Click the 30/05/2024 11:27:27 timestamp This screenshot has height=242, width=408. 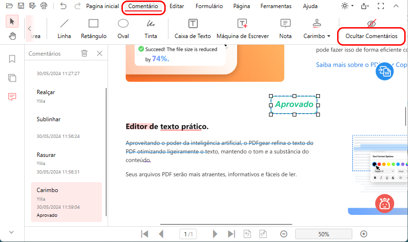coord(58,74)
